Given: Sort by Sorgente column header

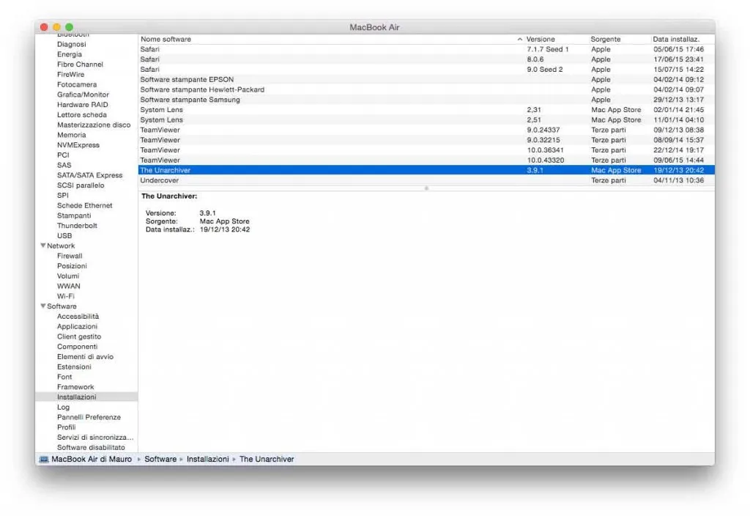Looking at the screenshot, I should pyautogui.click(x=605, y=40).
